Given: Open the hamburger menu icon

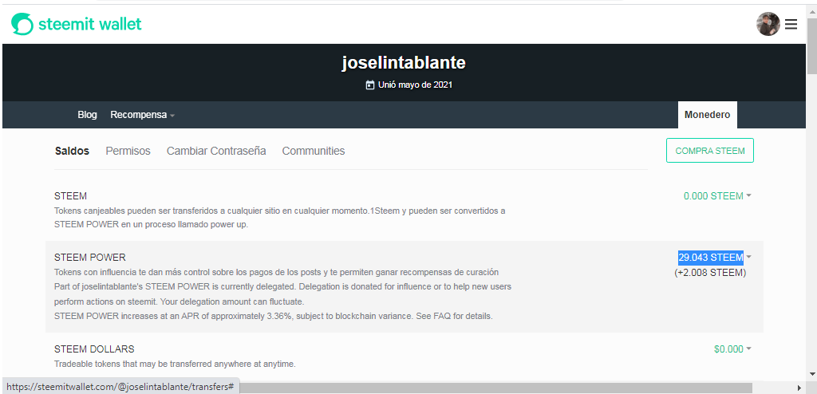Looking at the screenshot, I should pos(791,24).
